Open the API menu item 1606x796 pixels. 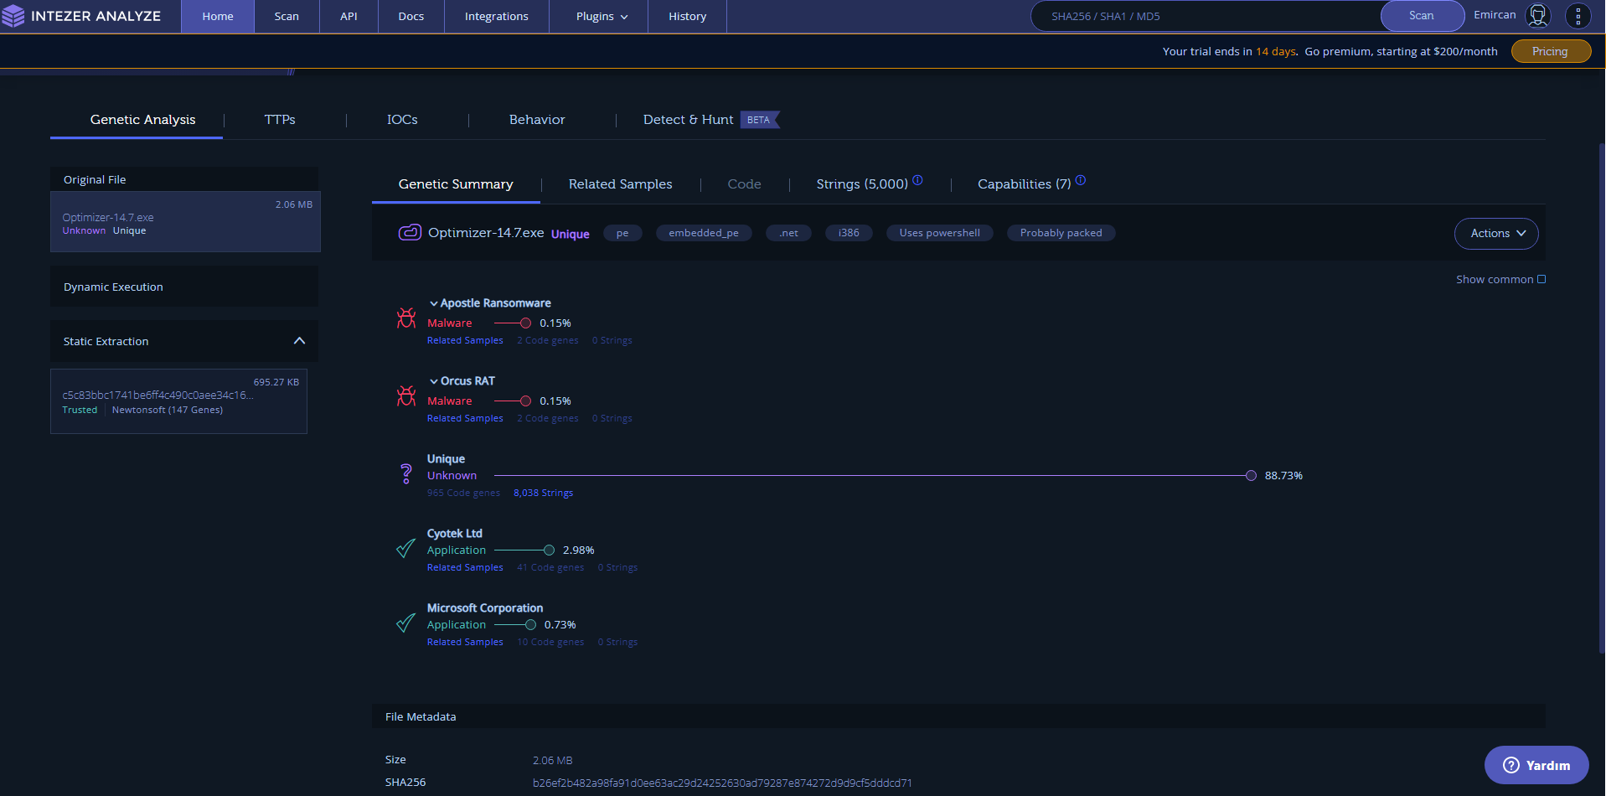[x=349, y=17]
